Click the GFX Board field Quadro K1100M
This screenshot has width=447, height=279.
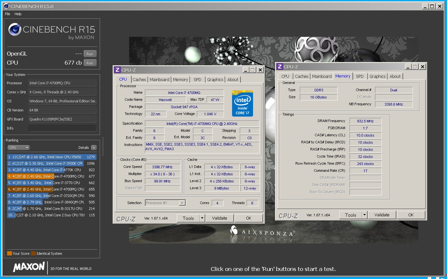62,119
